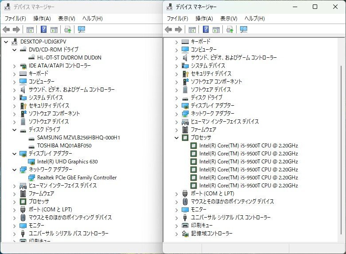Collapse DESKTOP-UDJGKPV root node
This screenshot has height=254, width=346.
click(6, 42)
